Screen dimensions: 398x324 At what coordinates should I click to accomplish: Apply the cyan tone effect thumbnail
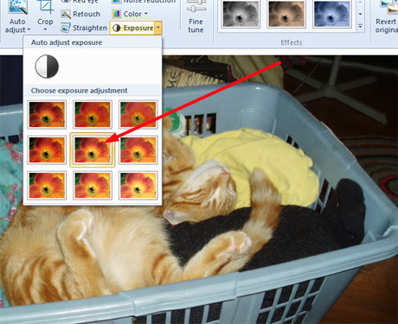(332, 14)
